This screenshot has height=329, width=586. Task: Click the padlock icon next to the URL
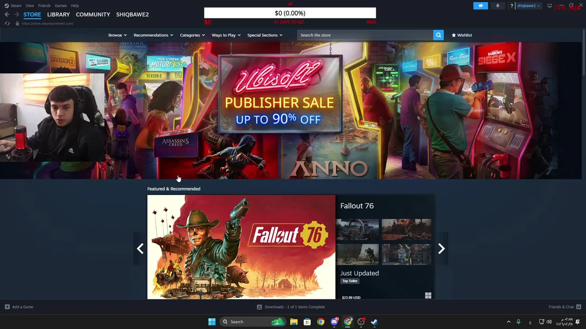(17, 23)
